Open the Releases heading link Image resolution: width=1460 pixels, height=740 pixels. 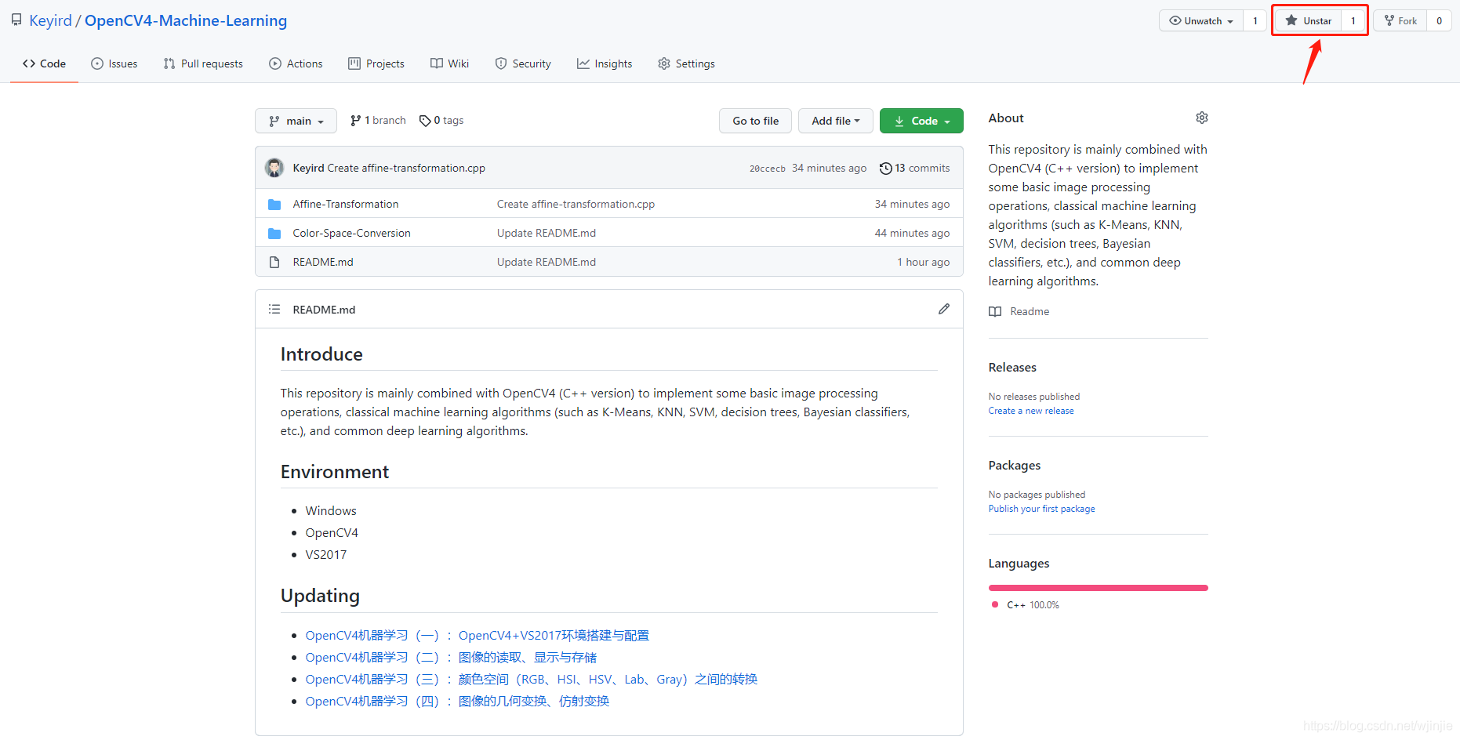point(1012,367)
